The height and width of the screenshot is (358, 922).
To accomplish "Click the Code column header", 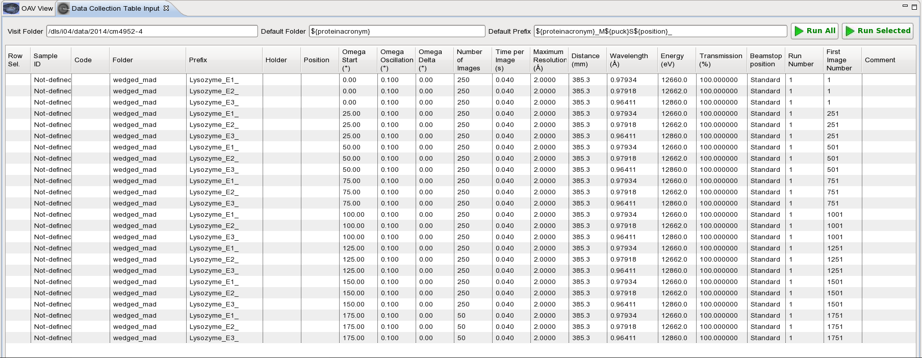I will (x=90, y=60).
